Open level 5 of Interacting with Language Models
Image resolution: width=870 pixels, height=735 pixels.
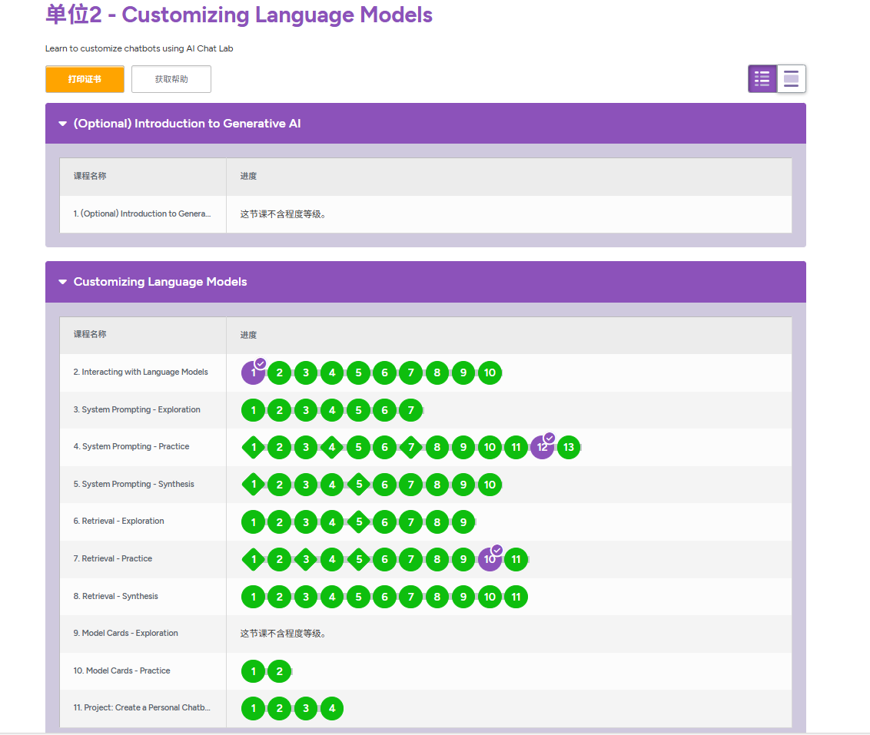click(358, 372)
